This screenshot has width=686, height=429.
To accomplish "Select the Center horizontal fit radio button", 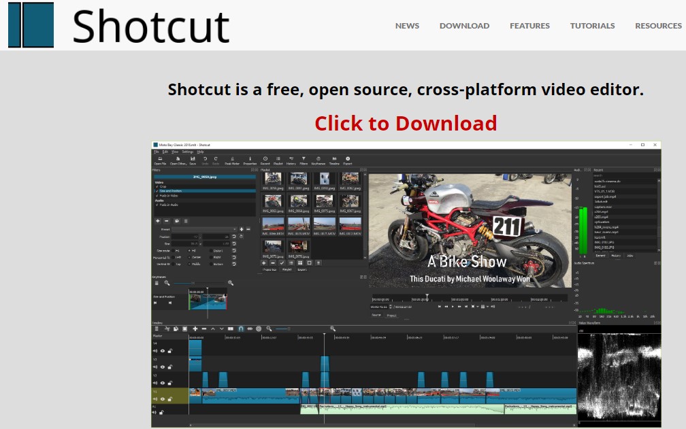I will click(x=189, y=257).
